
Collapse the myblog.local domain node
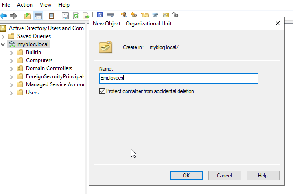point(3,44)
